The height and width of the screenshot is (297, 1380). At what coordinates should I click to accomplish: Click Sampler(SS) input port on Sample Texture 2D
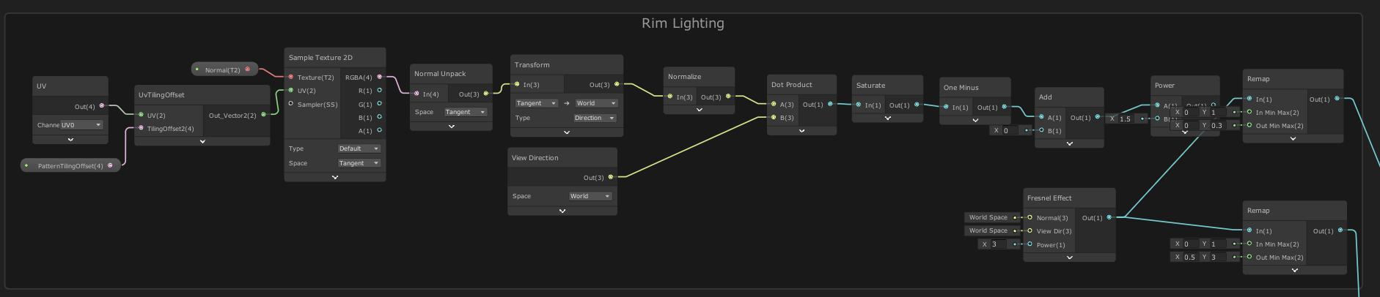point(291,104)
